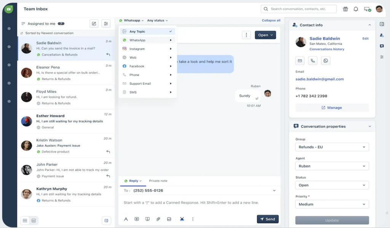Switch to table view layout toggle
Image resolution: width=390 pixels, height=228 pixels.
[34, 220]
